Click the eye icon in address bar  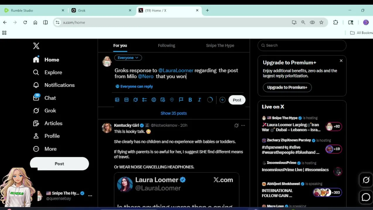[x=312, y=22]
